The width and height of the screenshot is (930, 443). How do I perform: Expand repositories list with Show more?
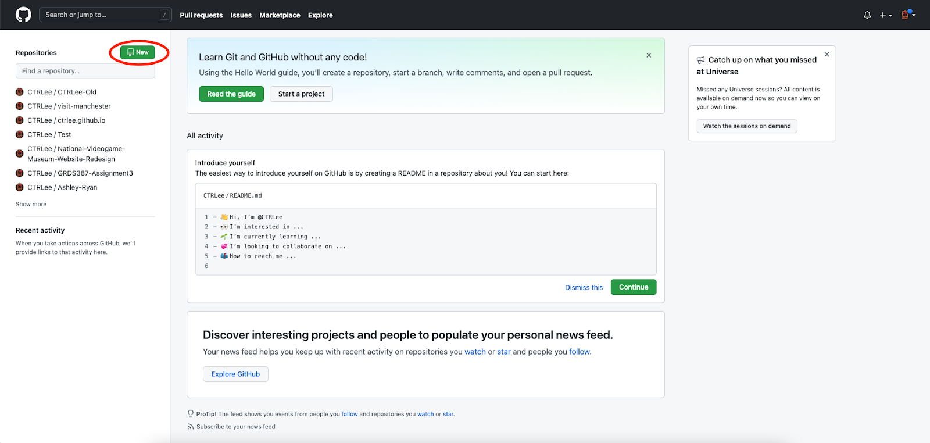point(31,205)
